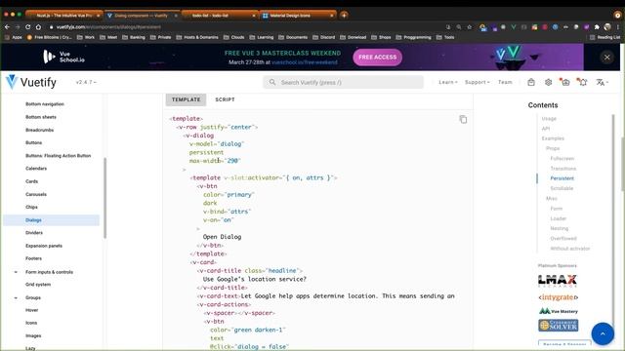Jump to Fullscreen in Contents
625x351 pixels.
pos(562,158)
